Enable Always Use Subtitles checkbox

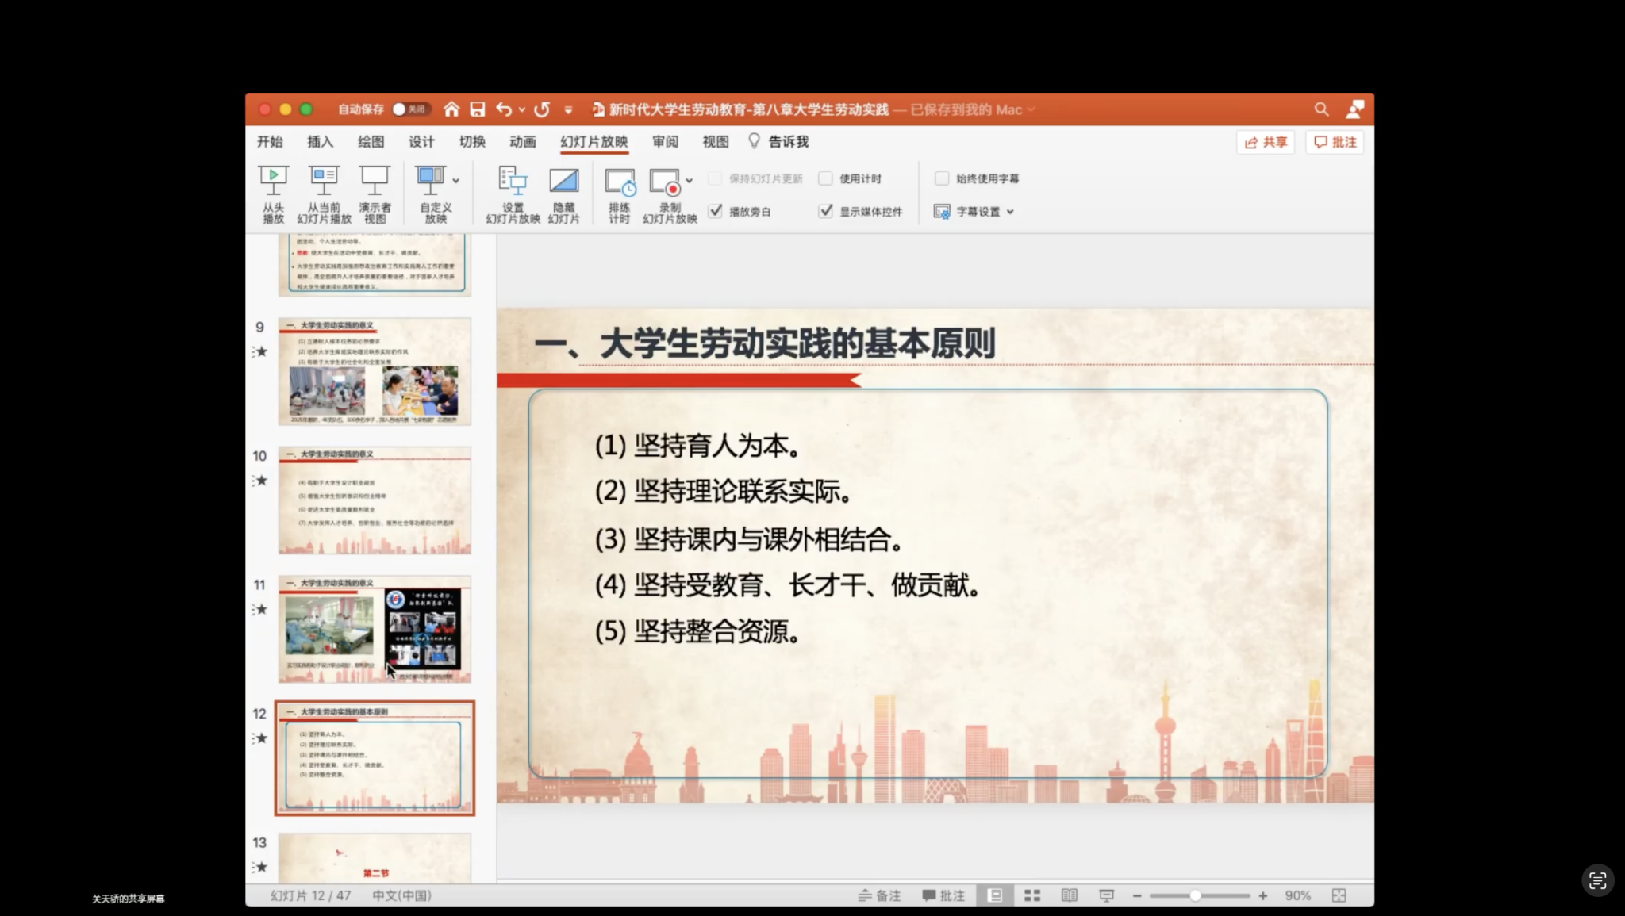point(942,178)
